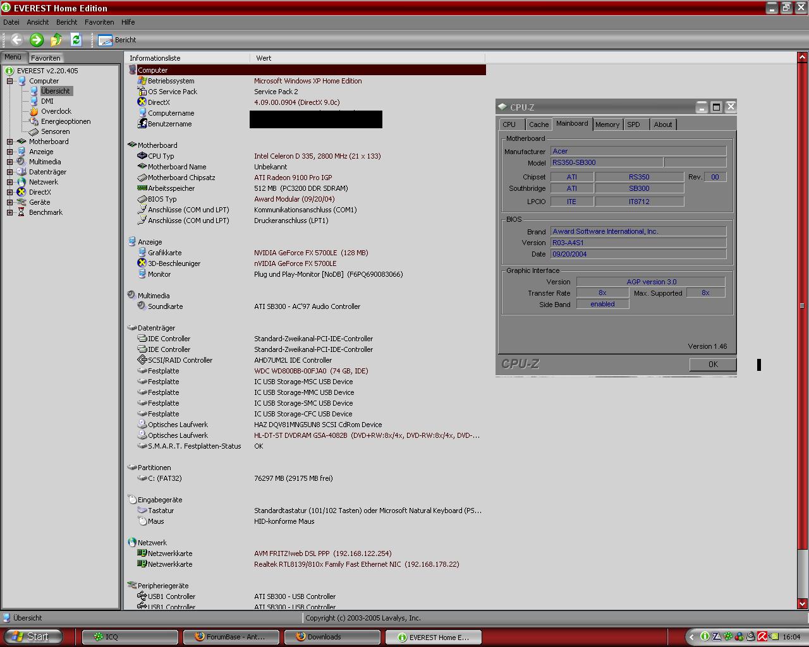Viewport: 809px width, 647px height.
Task: Open Sensoren in the tree
Action: [x=55, y=131]
